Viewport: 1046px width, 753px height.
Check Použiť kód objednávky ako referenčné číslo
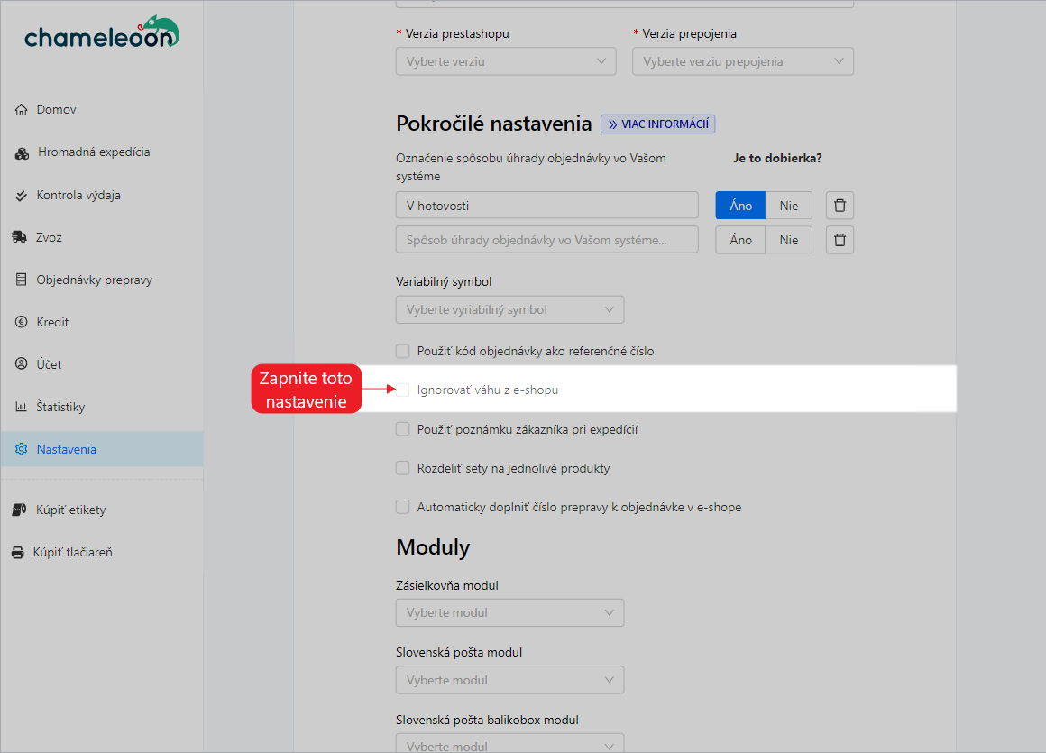402,351
